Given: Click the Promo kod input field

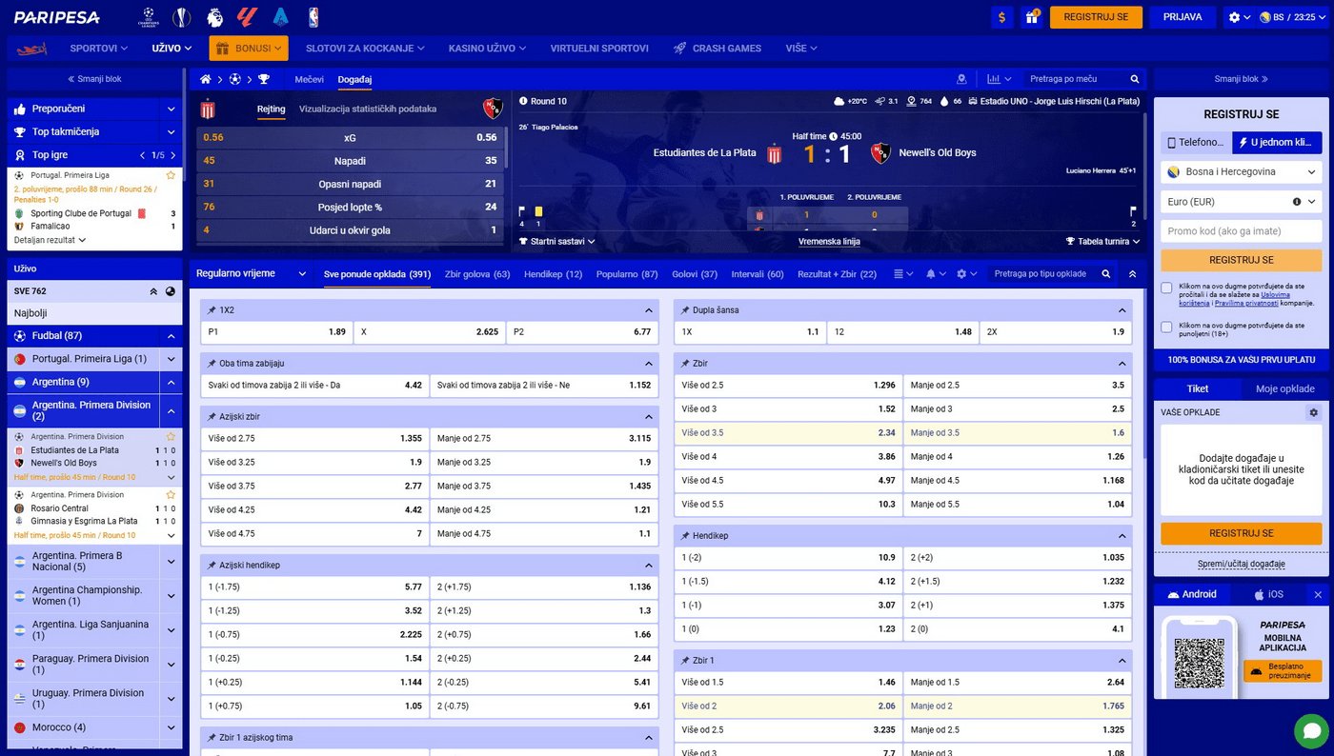Looking at the screenshot, I should tap(1241, 231).
